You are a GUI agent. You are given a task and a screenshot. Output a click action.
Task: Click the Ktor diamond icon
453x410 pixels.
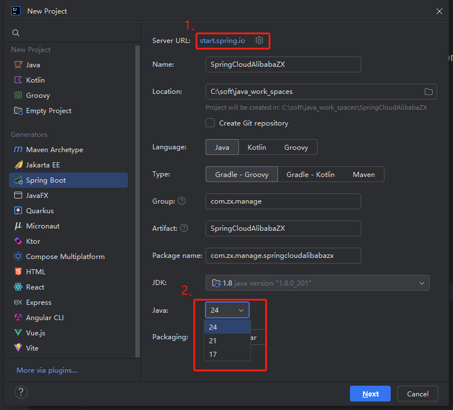(18, 241)
